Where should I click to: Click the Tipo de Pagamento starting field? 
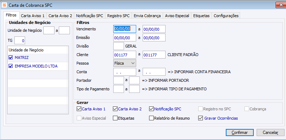pos(119,89)
